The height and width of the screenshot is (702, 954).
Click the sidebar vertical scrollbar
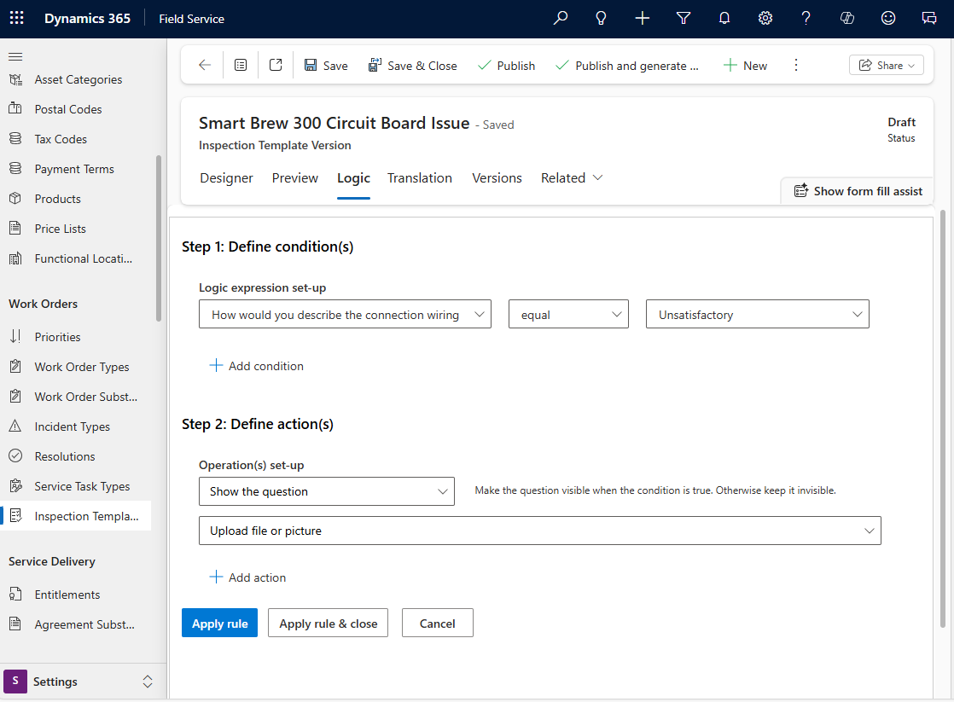click(x=159, y=238)
